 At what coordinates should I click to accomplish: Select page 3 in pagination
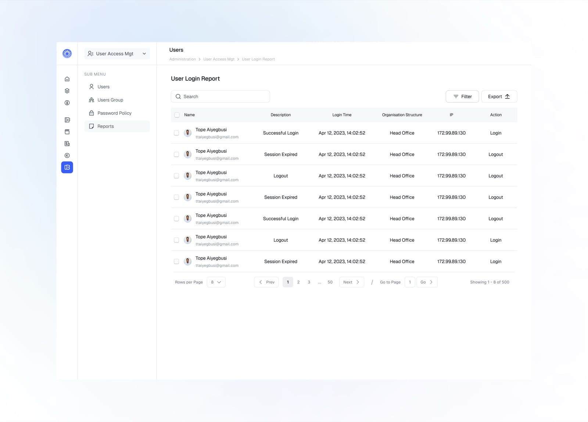[309, 282]
